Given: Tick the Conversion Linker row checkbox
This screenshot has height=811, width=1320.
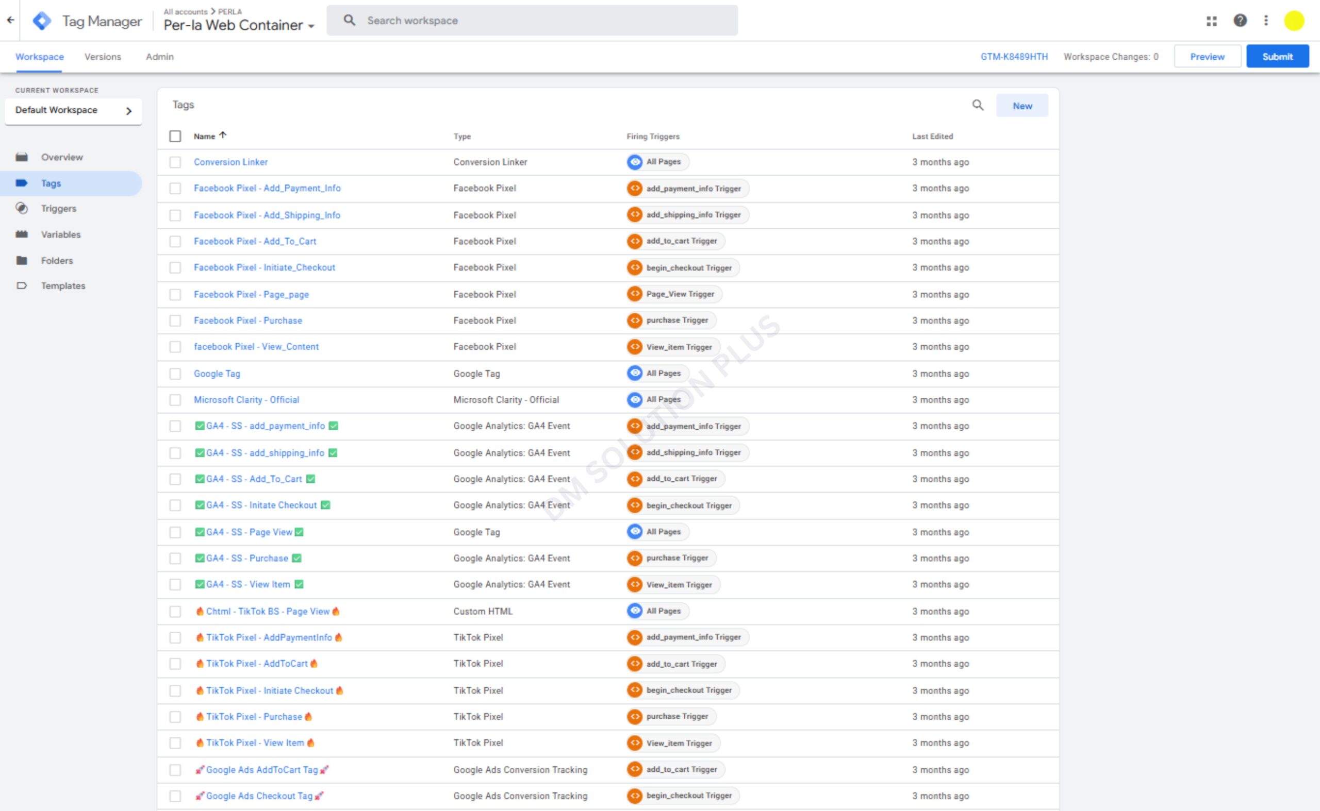Looking at the screenshot, I should pyautogui.click(x=175, y=162).
